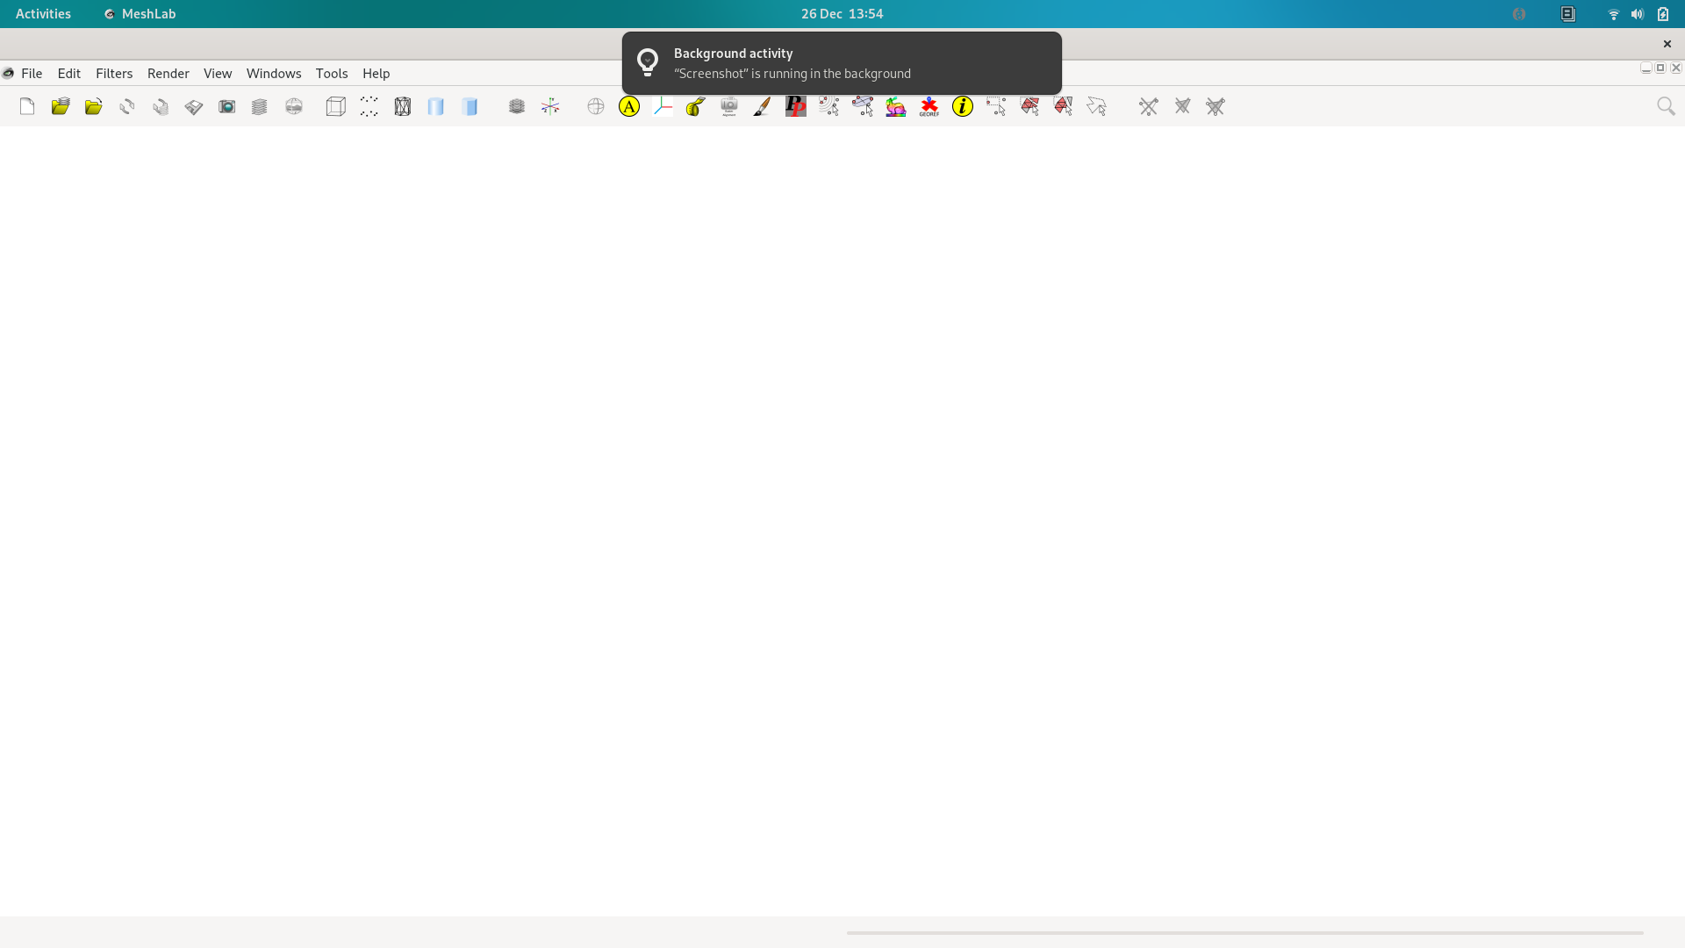This screenshot has height=948, width=1685.
Task: Open a mesh file with the folder icon
Action: (60, 106)
